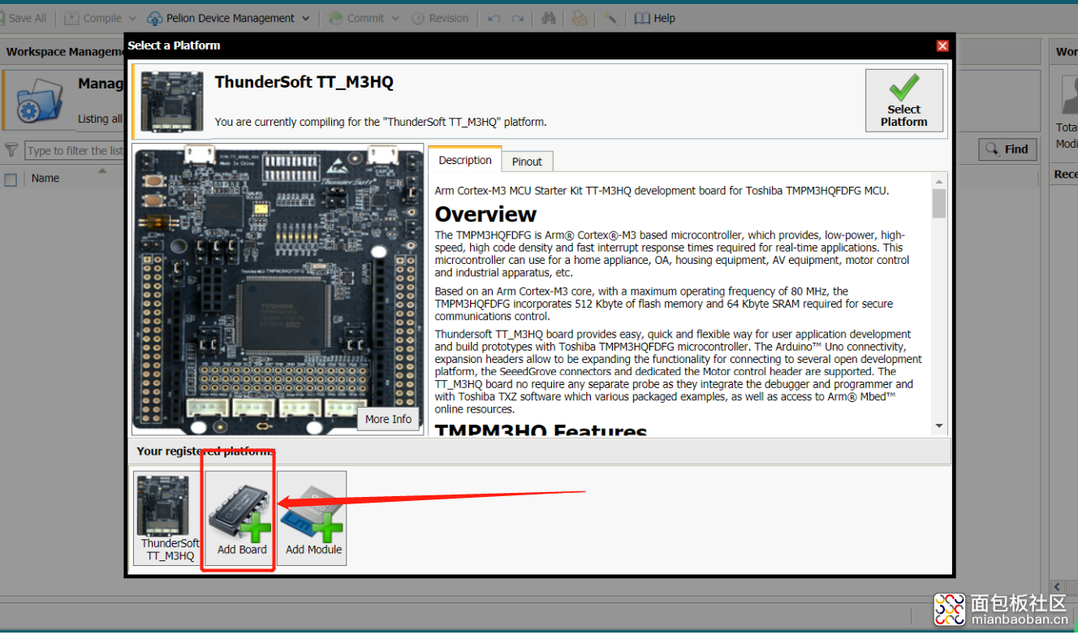Viewport: 1078px width, 635px height.
Task: Click the large TT_M3HQ board image
Action: [x=278, y=290]
